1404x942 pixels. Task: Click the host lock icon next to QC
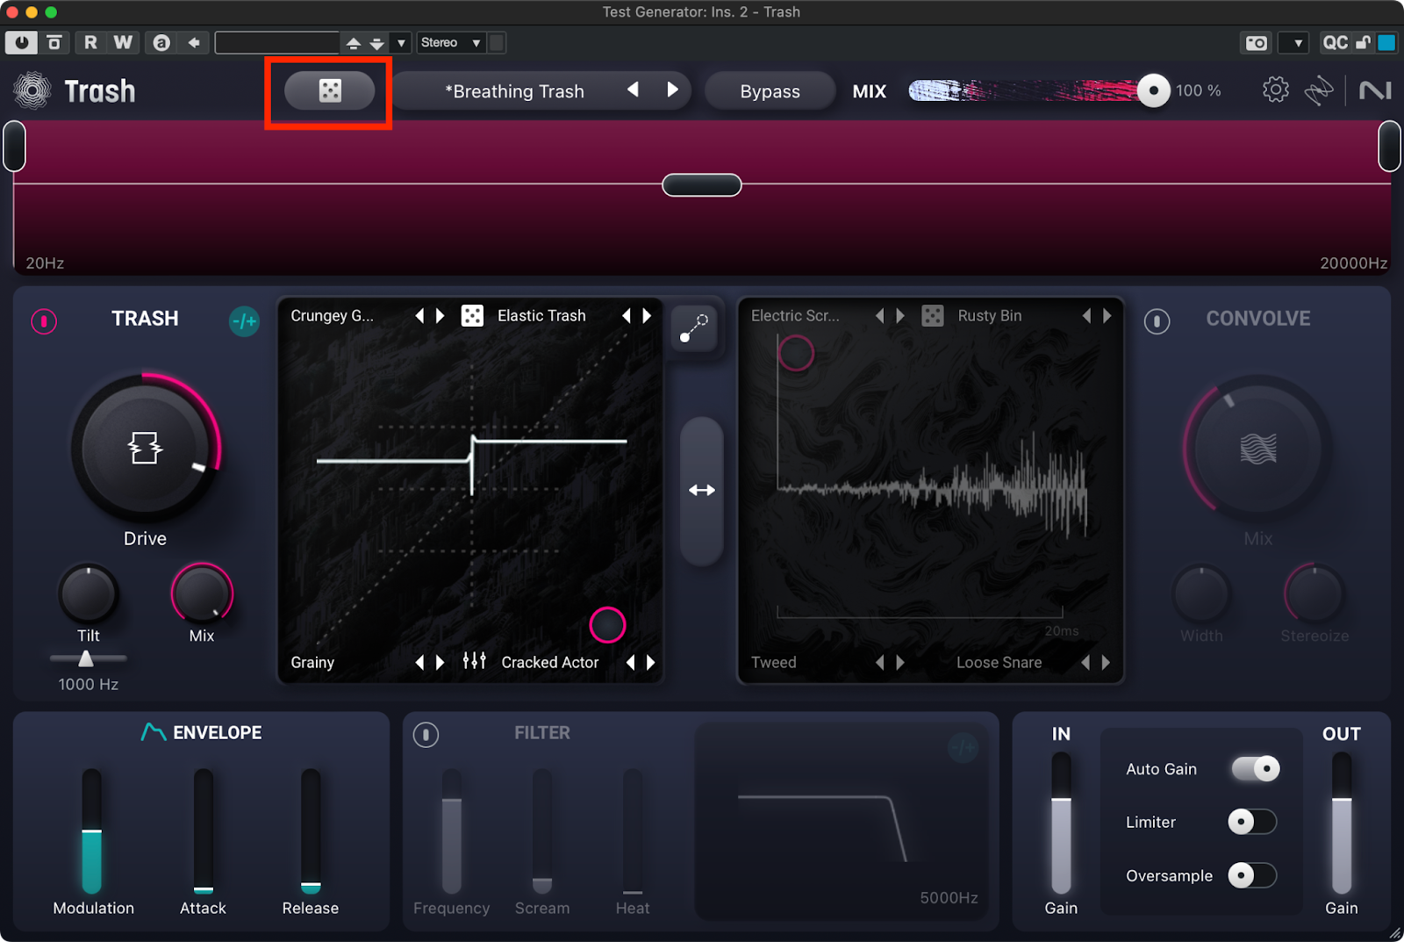click(x=1363, y=42)
